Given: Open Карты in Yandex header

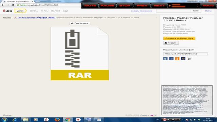Looking at the screenshot, I should (x=44, y=11).
